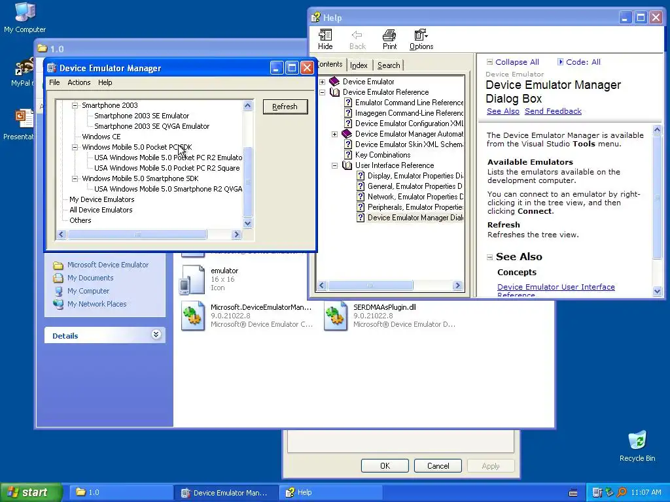This screenshot has height=502, width=670.
Task: Expand the Device Emulator help topic
Action: click(x=322, y=82)
